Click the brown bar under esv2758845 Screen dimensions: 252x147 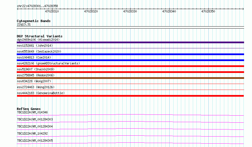pyautogui.click(x=130, y=78)
